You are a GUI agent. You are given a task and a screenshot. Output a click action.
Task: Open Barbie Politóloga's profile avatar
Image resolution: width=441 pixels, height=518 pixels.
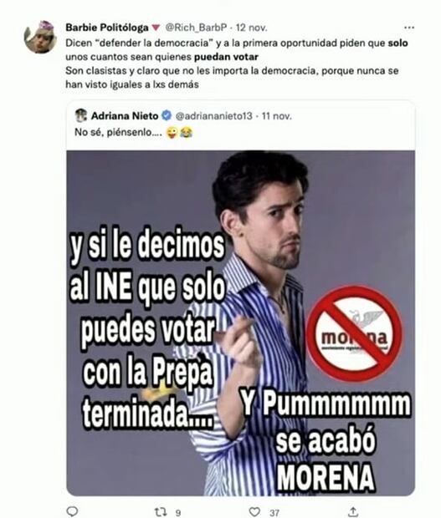41,36
